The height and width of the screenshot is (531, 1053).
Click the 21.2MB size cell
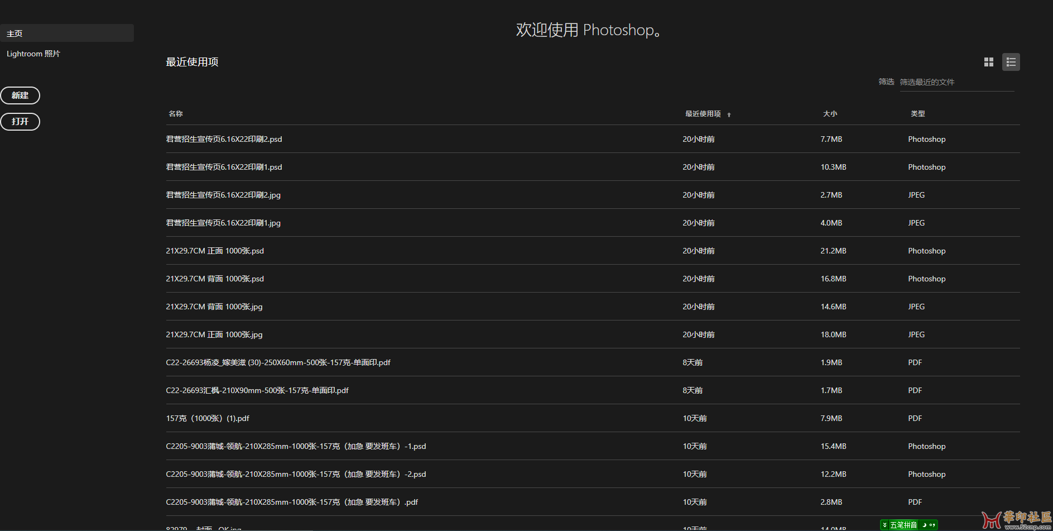click(833, 251)
